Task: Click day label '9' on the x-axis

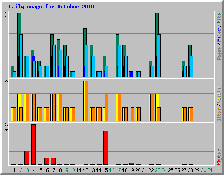Action: coord(67,170)
